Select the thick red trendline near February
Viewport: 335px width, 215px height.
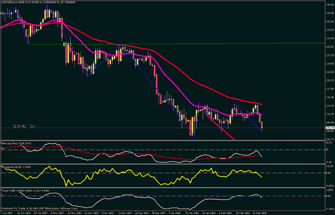click(x=220, y=128)
